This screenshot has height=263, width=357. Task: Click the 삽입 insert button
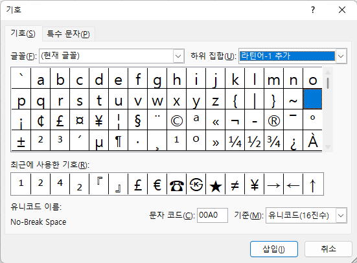(274, 249)
